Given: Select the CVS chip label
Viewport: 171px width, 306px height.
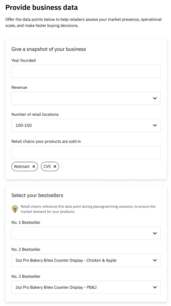Looking at the screenshot, I should pyautogui.click(x=47, y=166).
